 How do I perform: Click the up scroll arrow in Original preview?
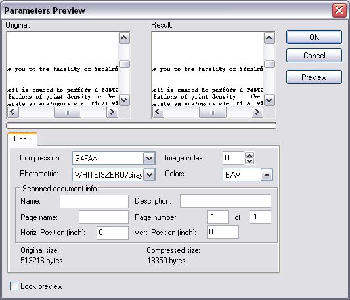point(124,38)
